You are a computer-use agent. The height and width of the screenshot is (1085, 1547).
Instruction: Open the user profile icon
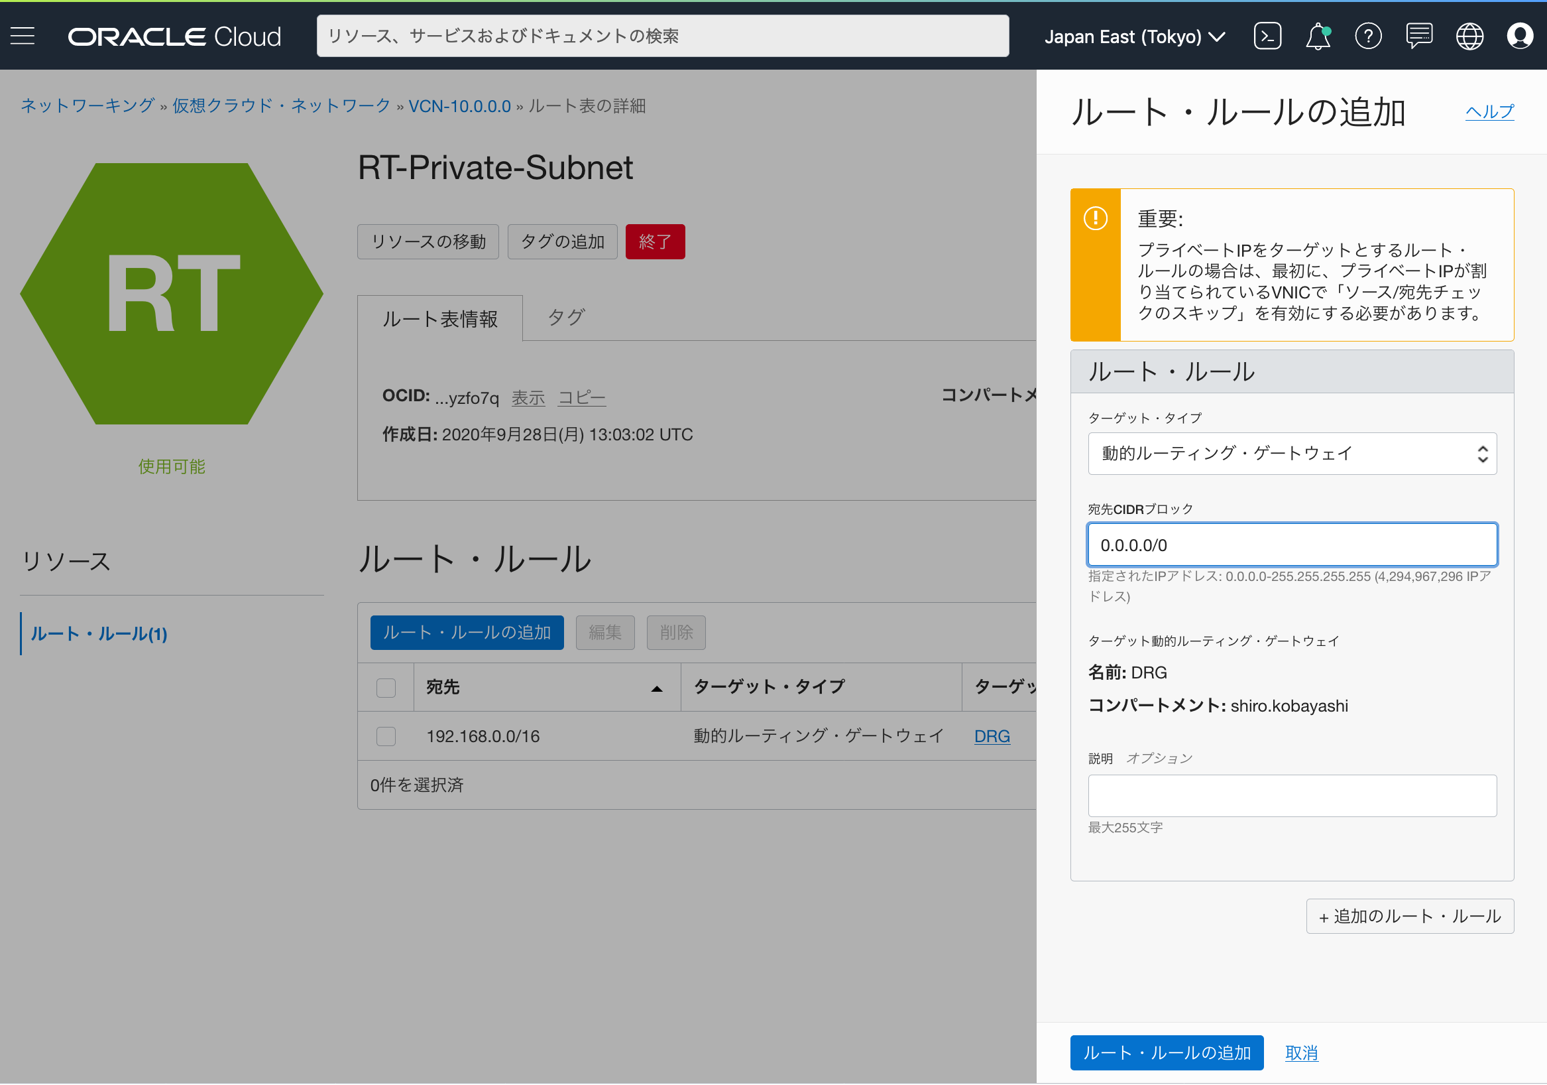click(1520, 36)
